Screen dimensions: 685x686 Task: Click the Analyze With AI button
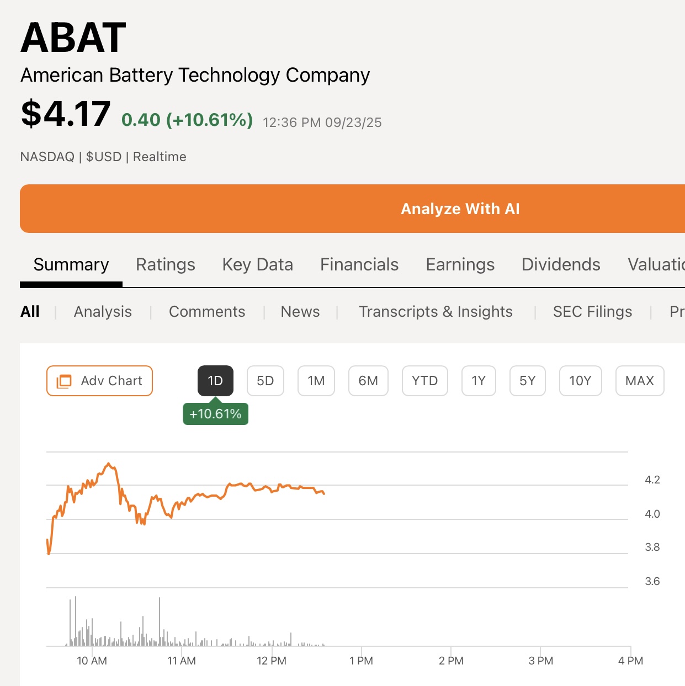(x=460, y=209)
